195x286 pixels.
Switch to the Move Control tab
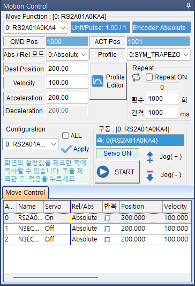point(25,192)
